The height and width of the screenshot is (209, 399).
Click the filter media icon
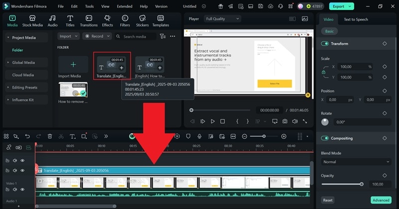(163, 36)
